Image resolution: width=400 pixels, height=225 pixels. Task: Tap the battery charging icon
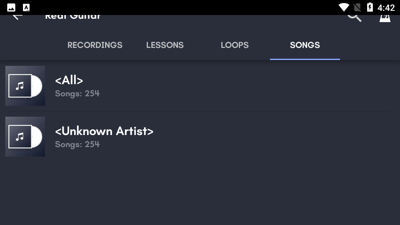coord(370,7)
